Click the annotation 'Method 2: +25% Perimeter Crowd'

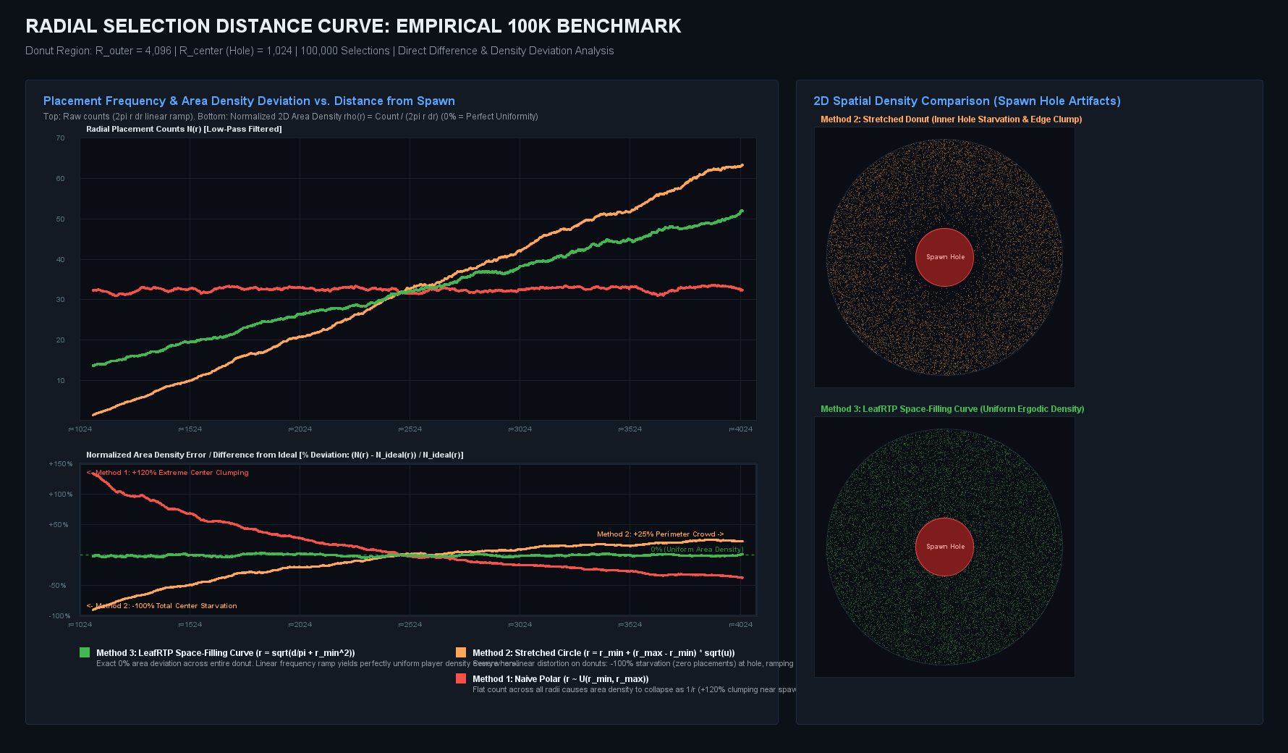pyautogui.click(x=661, y=534)
